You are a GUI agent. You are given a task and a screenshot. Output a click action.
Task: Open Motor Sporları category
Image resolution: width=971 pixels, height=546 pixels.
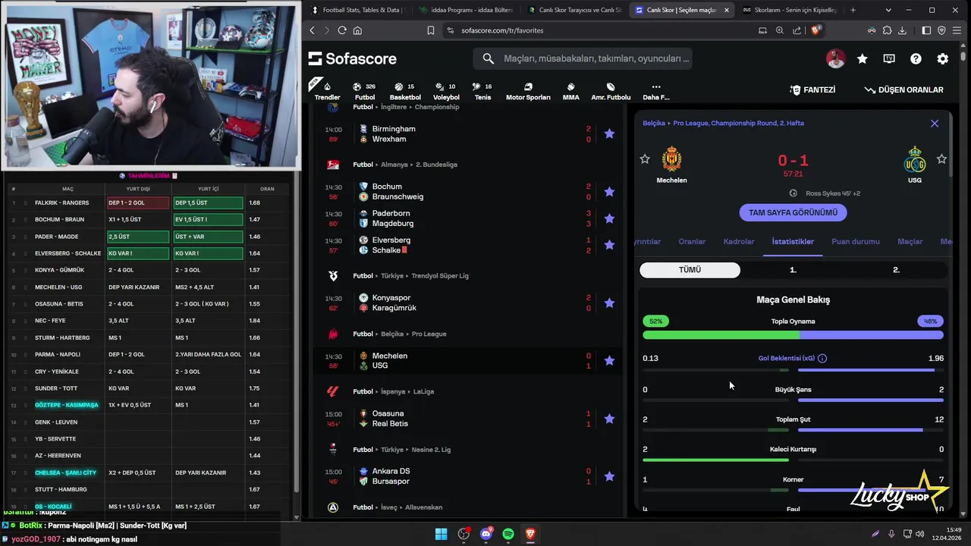[x=528, y=91]
